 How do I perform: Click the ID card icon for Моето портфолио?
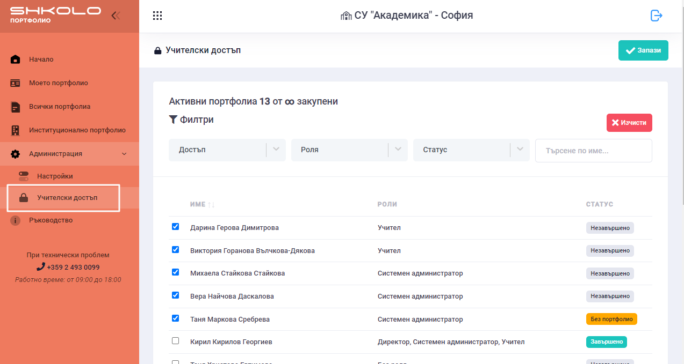[16, 83]
